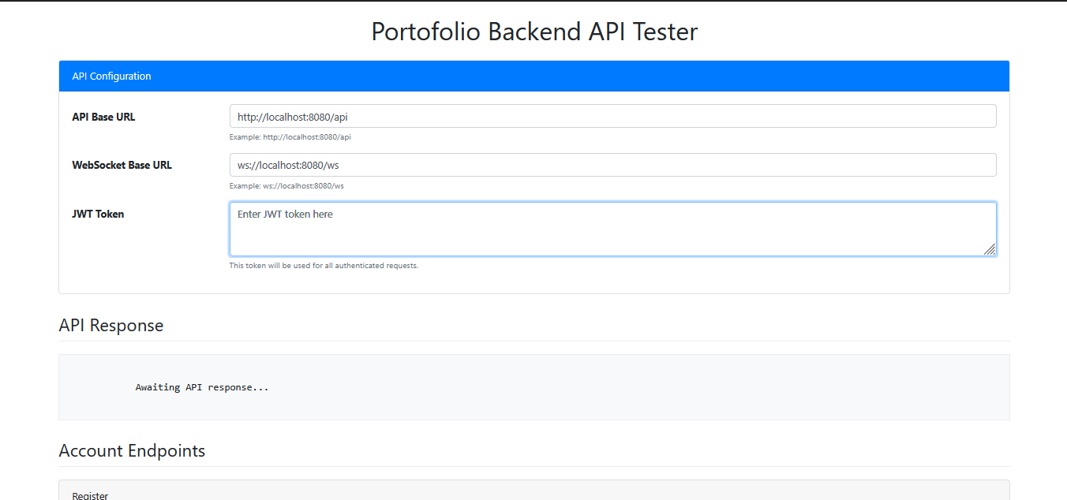This screenshot has width=1067, height=500.
Task: Click inside the API Base URL field
Action: click(612, 115)
